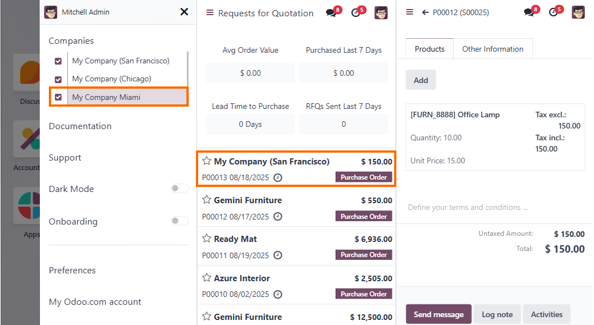The image size is (594, 325).
Task: Favorite the Ready Mat purchase order
Action: tap(207, 239)
